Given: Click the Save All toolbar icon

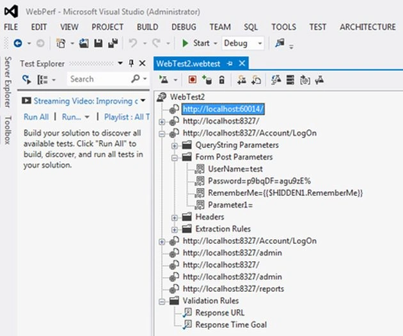Looking at the screenshot, I should (113, 43).
